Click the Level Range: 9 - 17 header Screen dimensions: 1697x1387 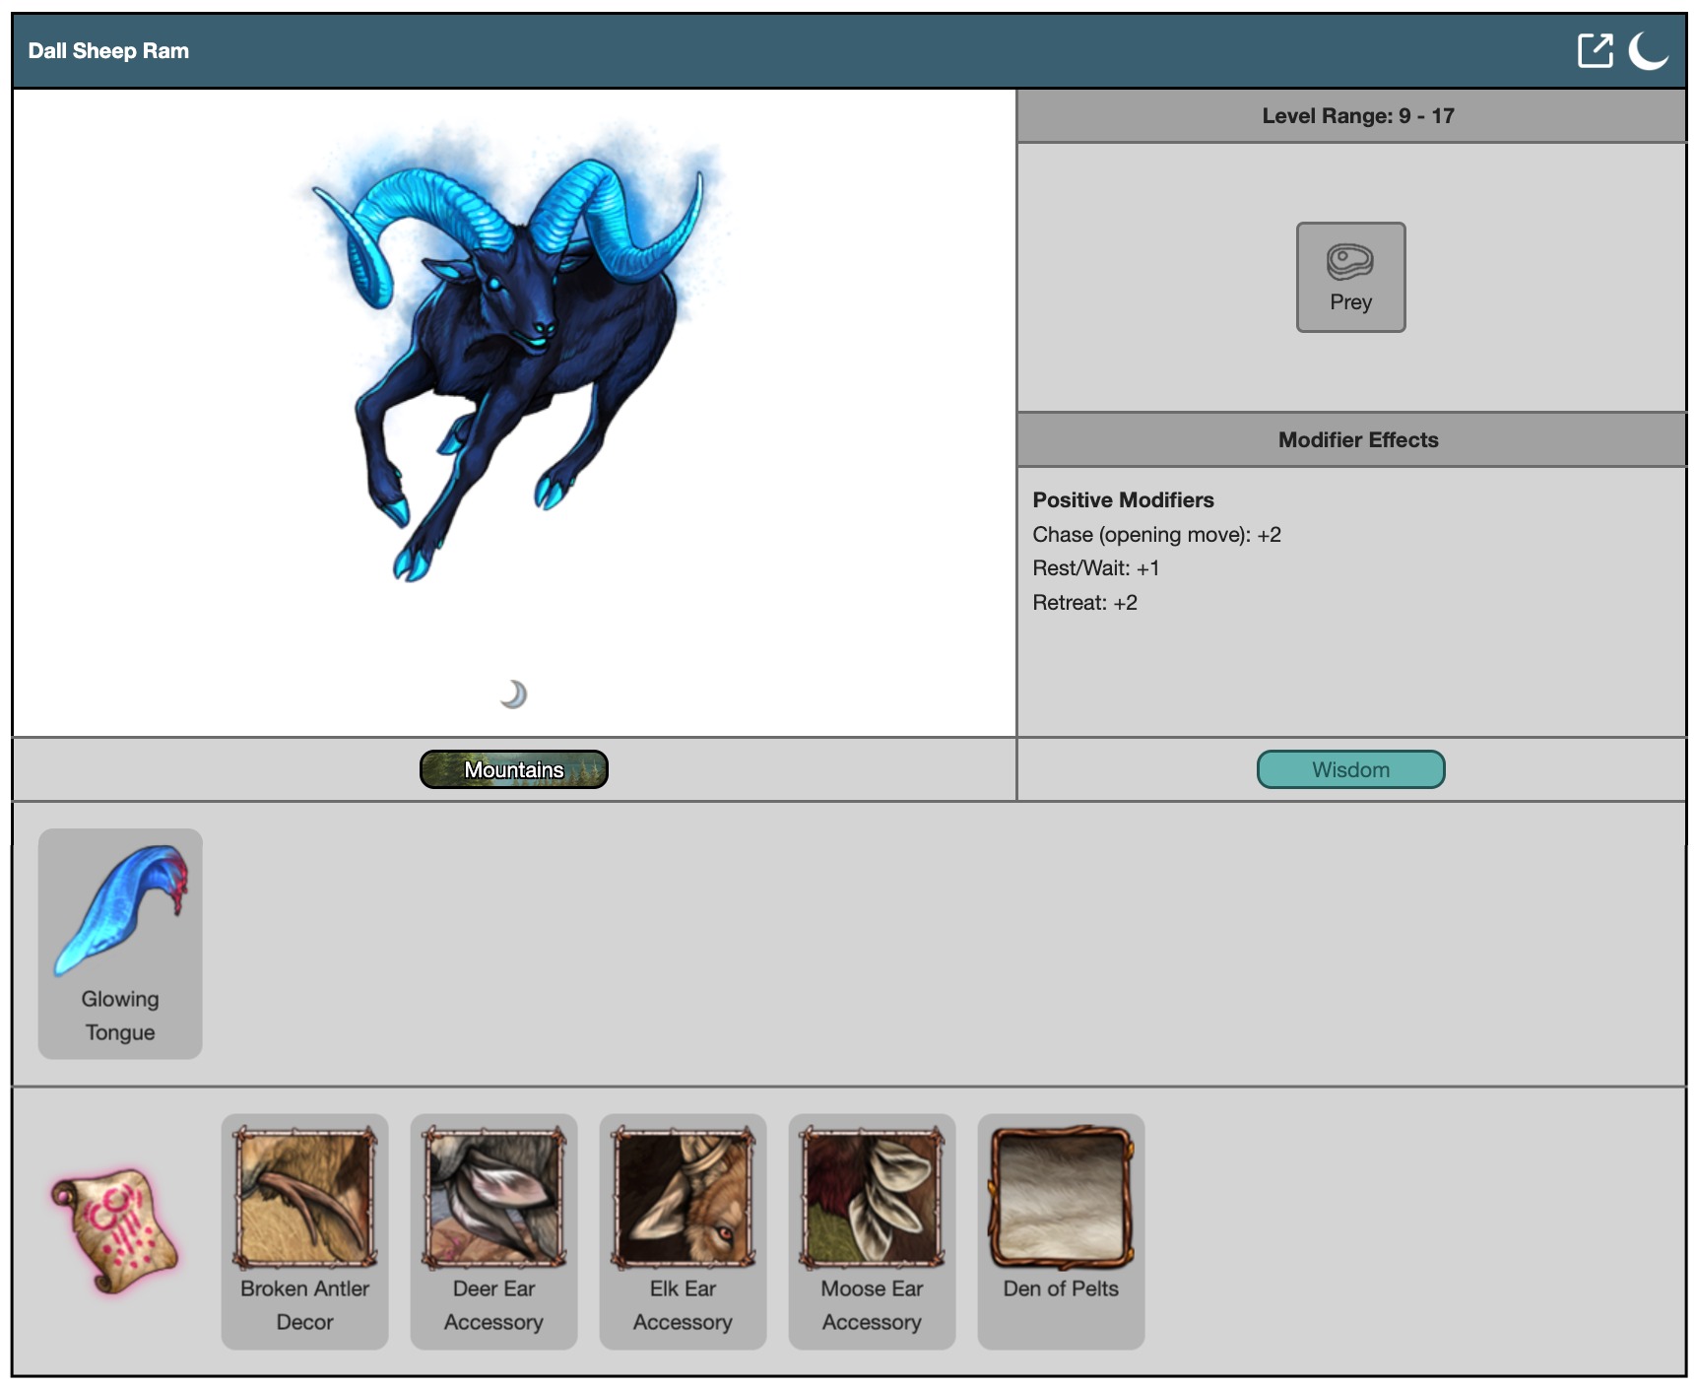pos(1357,116)
